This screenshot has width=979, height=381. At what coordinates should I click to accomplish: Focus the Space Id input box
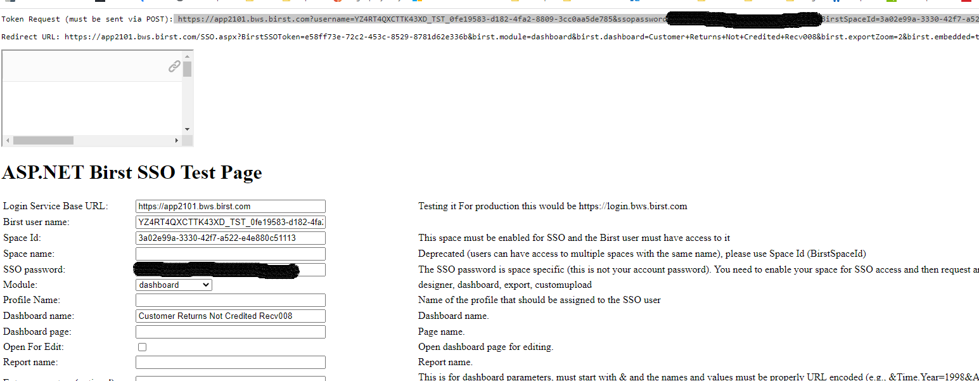tap(231, 238)
